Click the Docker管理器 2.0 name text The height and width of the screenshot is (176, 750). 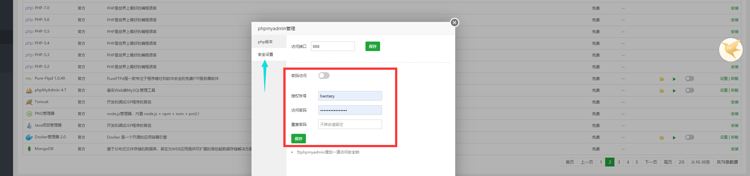pos(50,137)
